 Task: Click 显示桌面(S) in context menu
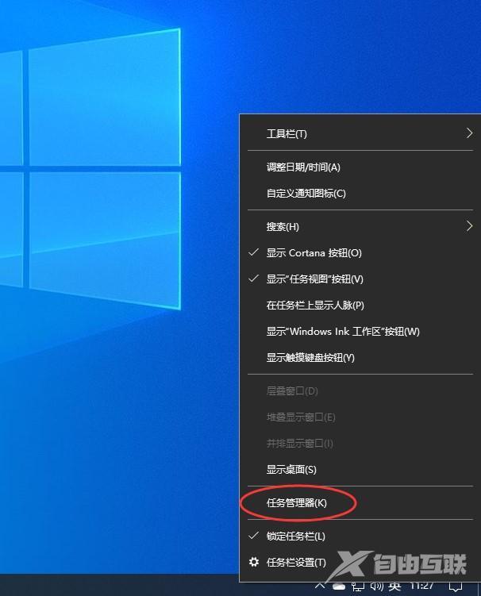pyautogui.click(x=360, y=470)
